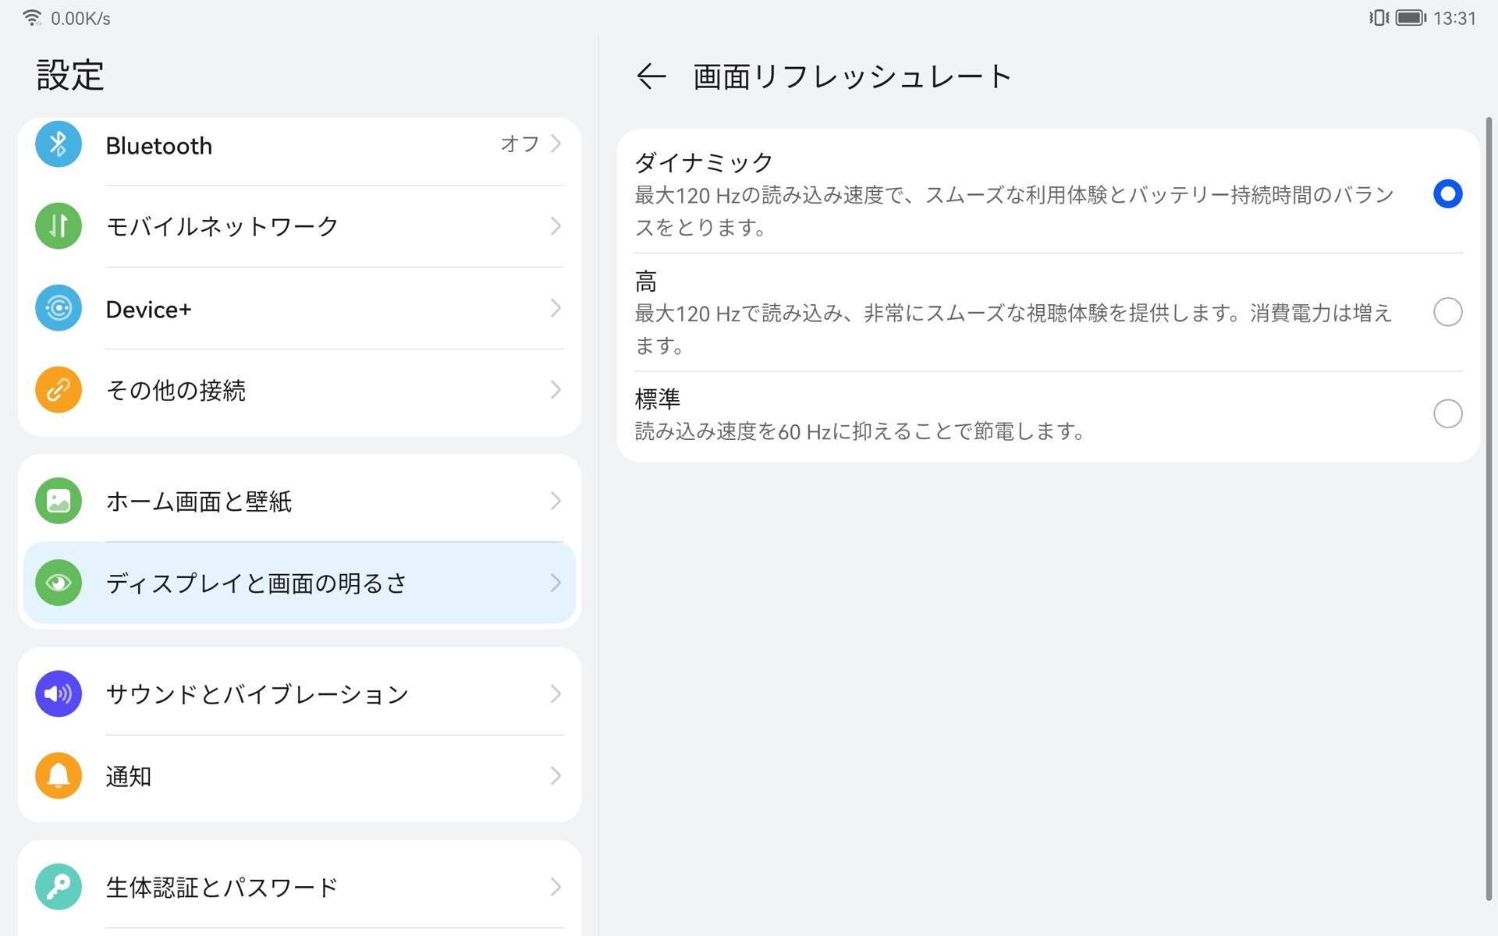The image size is (1498, 936).
Task: Click the right-side vertical scrollbar
Action: tap(1489, 507)
